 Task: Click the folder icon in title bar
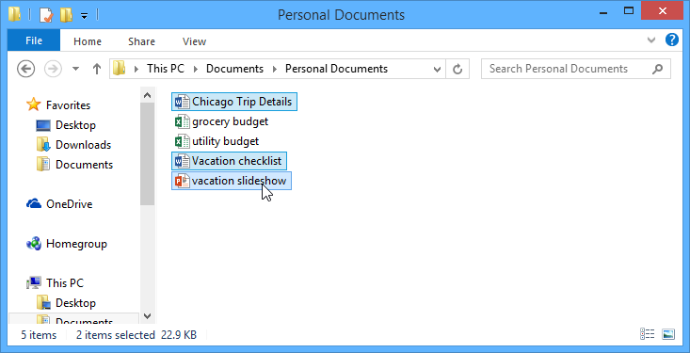point(14,15)
